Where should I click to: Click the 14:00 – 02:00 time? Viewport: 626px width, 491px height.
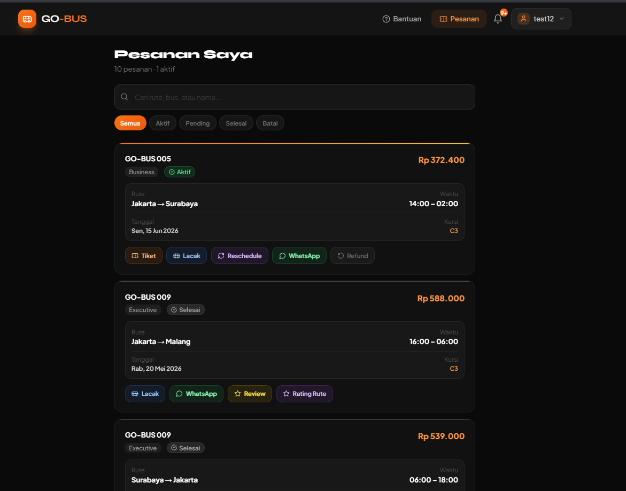(x=434, y=204)
